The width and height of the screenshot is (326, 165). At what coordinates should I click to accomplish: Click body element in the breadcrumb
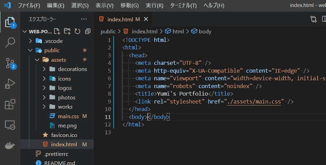coord(205,32)
